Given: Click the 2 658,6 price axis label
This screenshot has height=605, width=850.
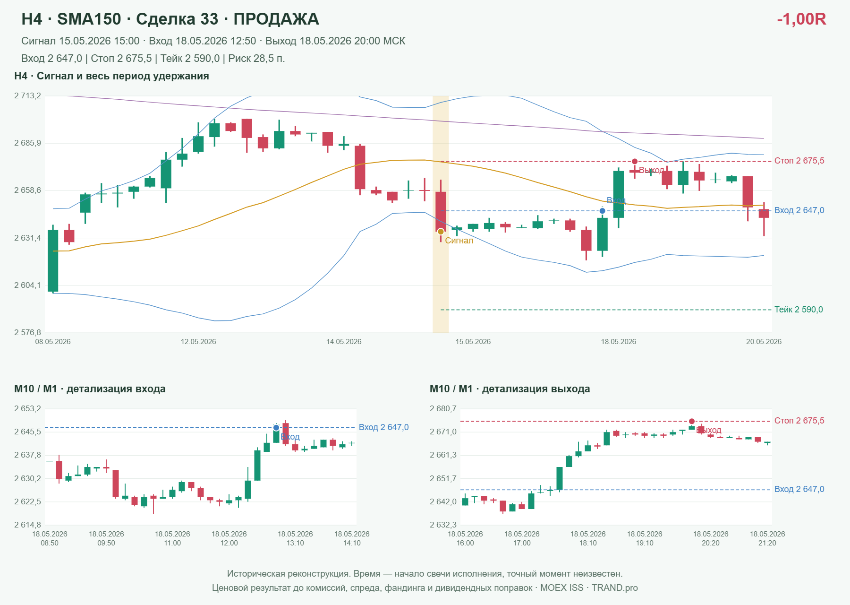Looking at the screenshot, I should [x=27, y=190].
